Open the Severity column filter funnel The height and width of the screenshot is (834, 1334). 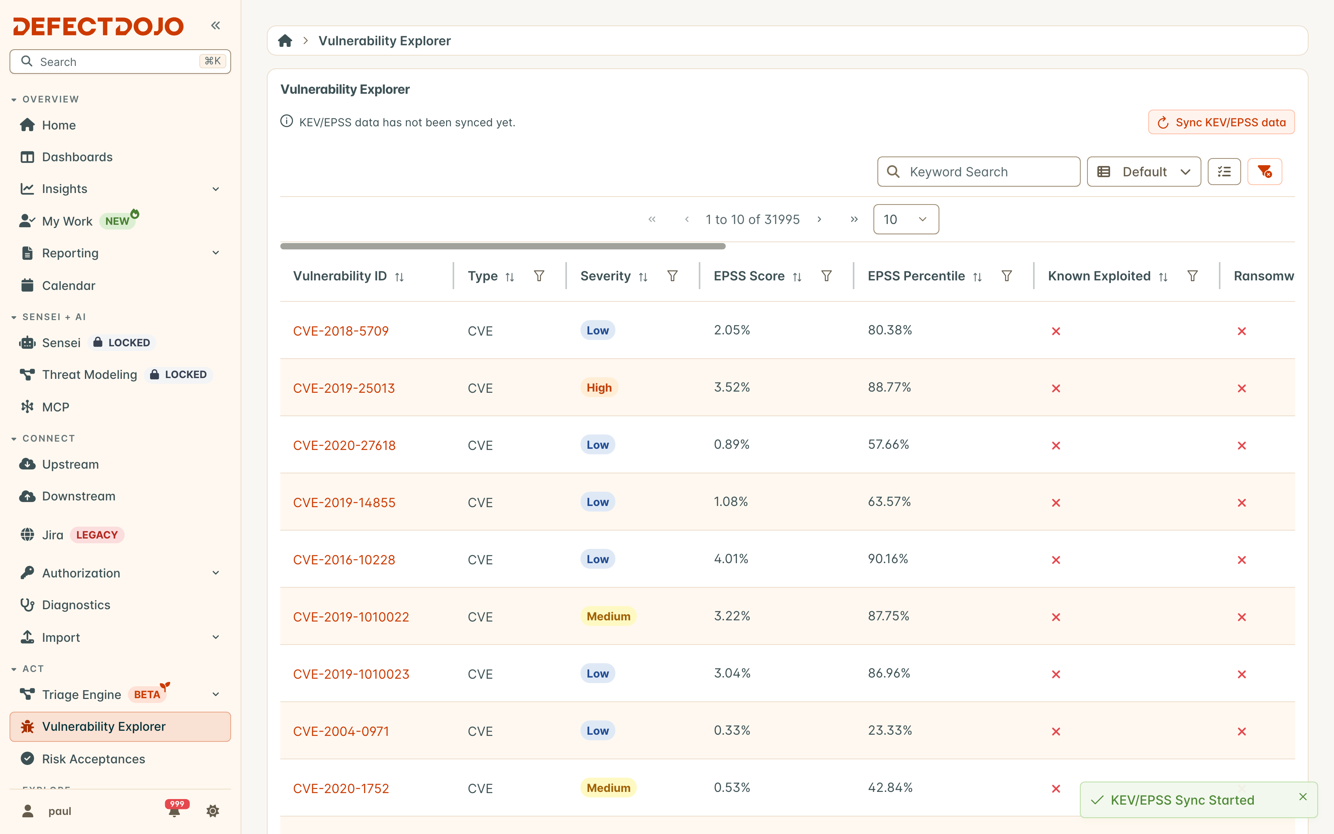tap(673, 276)
